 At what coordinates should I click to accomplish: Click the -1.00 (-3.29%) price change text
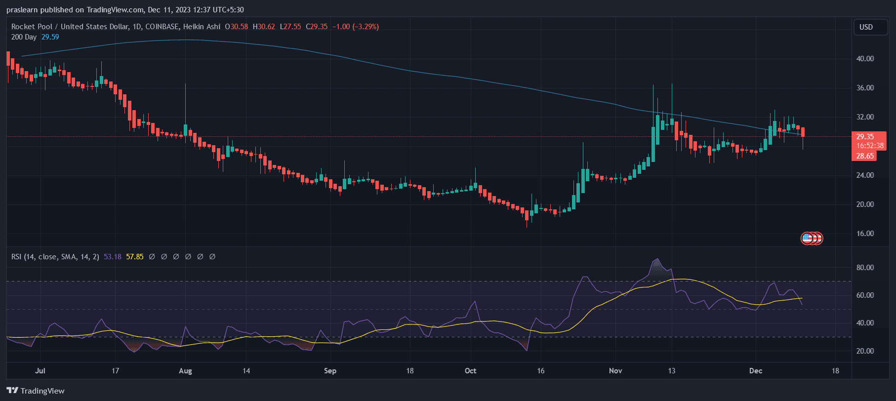pos(355,27)
